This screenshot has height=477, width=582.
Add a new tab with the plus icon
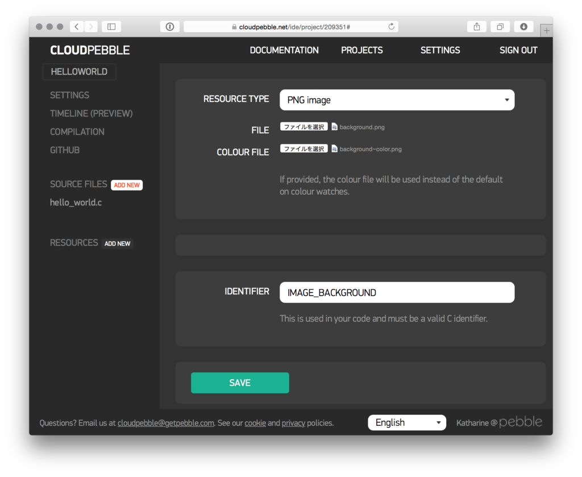click(x=546, y=31)
